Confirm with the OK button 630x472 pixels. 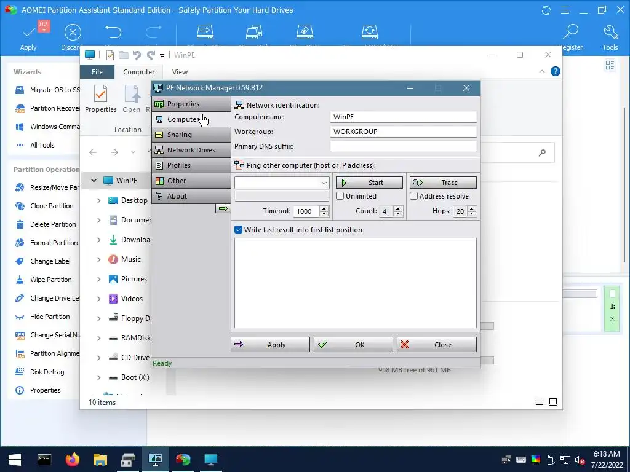pyautogui.click(x=353, y=345)
